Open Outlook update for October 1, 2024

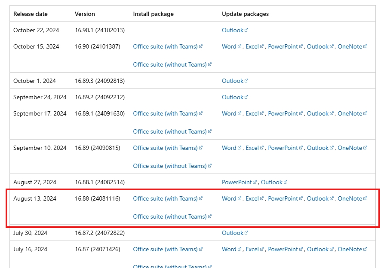point(235,81)
